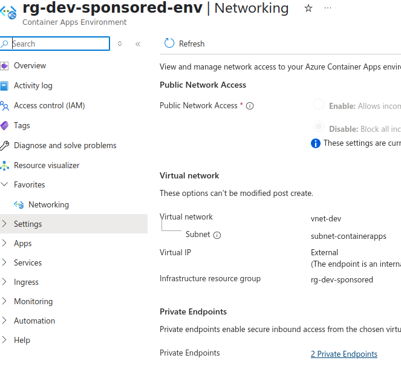Click the vnet-dev virtual network value

(326, 219)
